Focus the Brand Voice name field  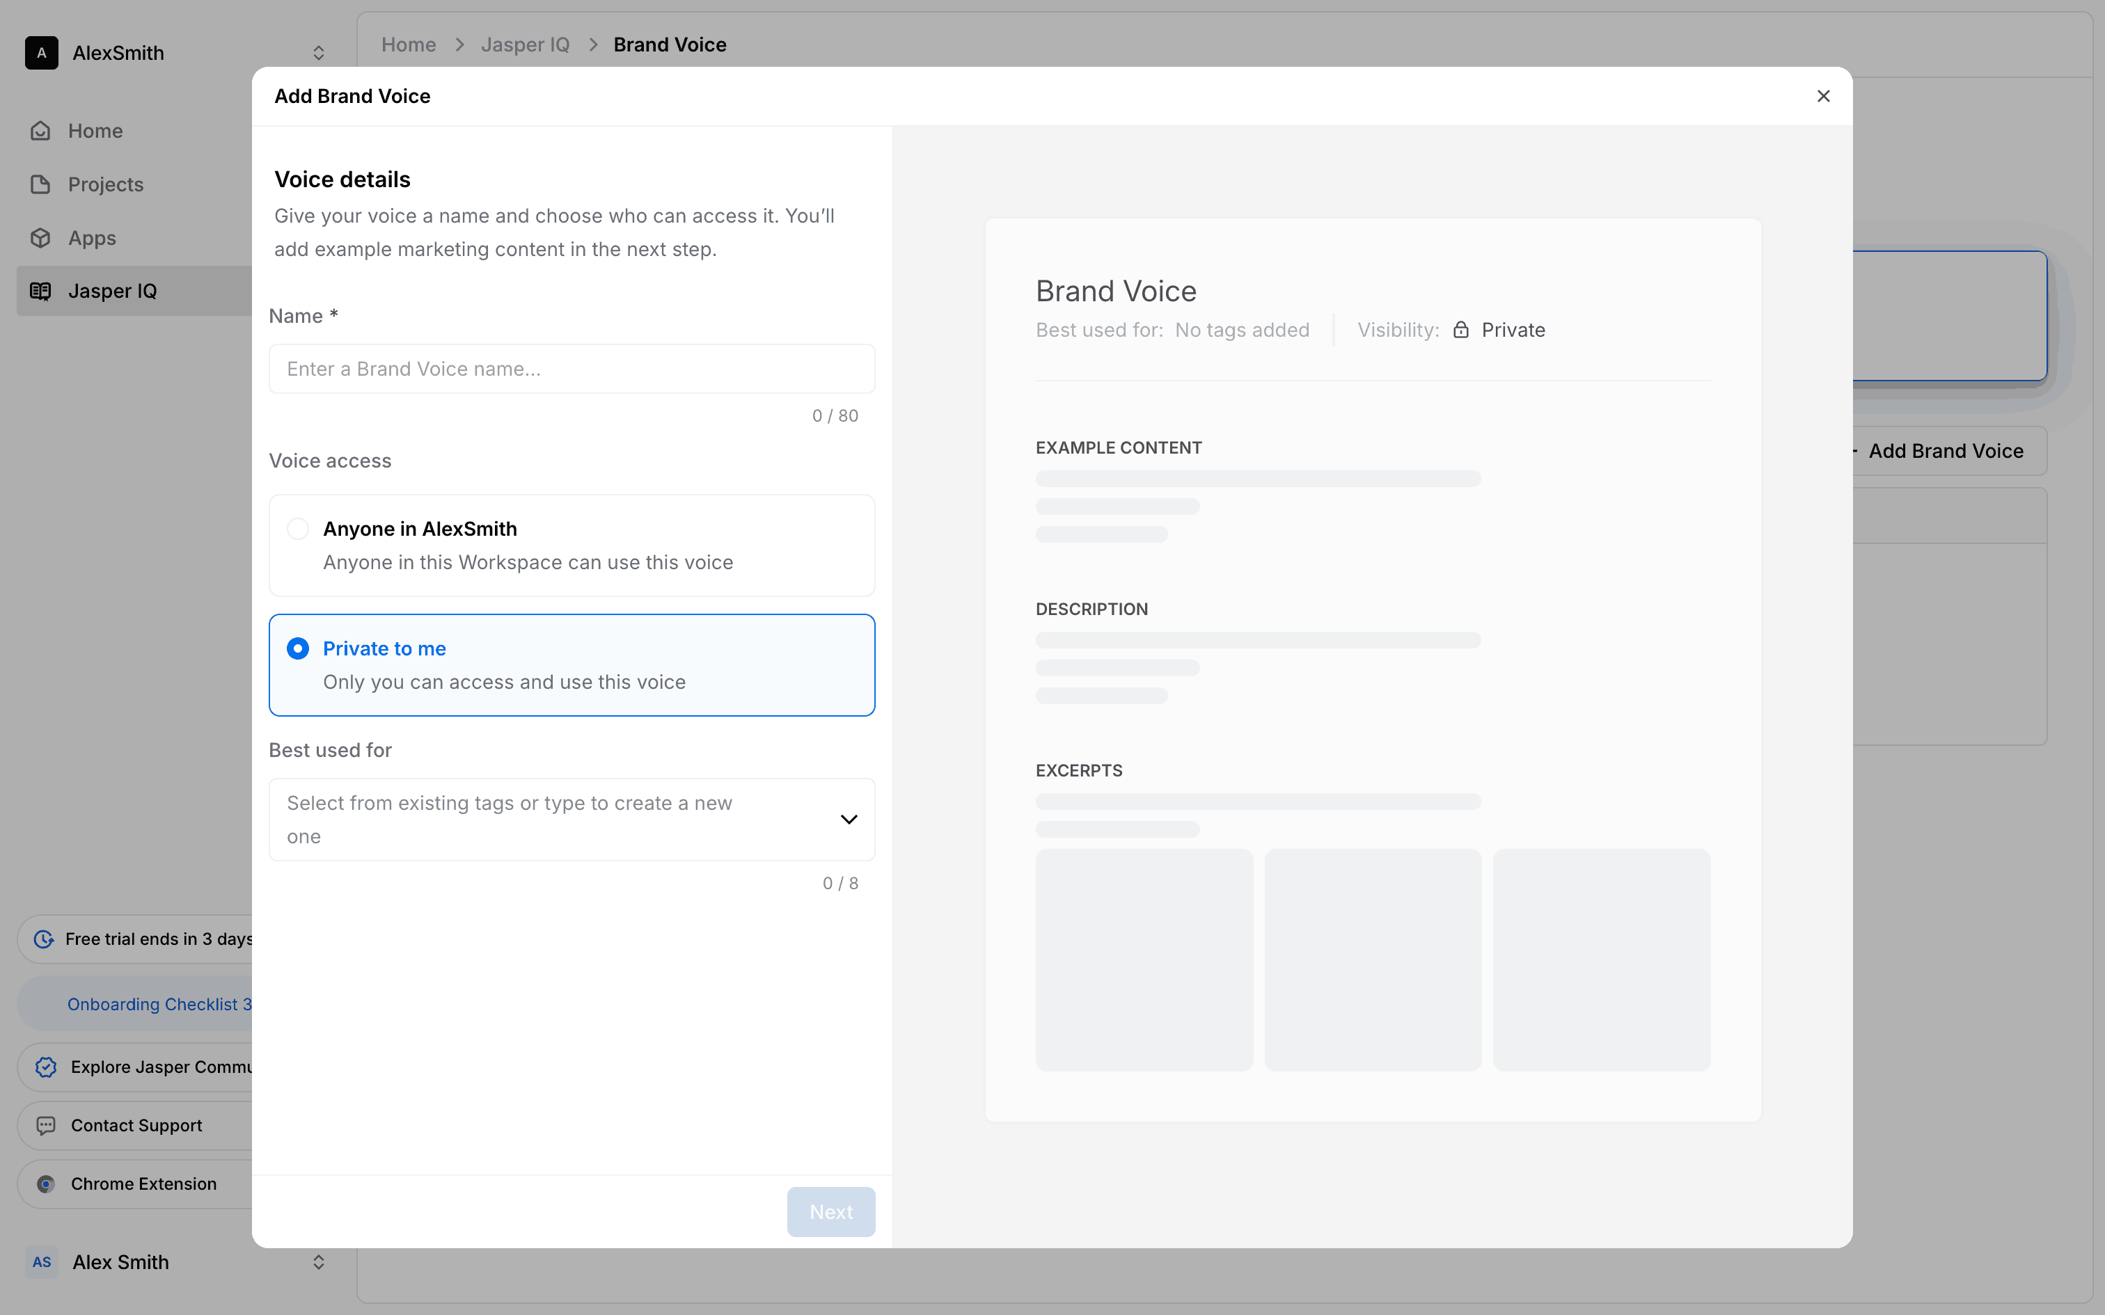click(571, 369)
